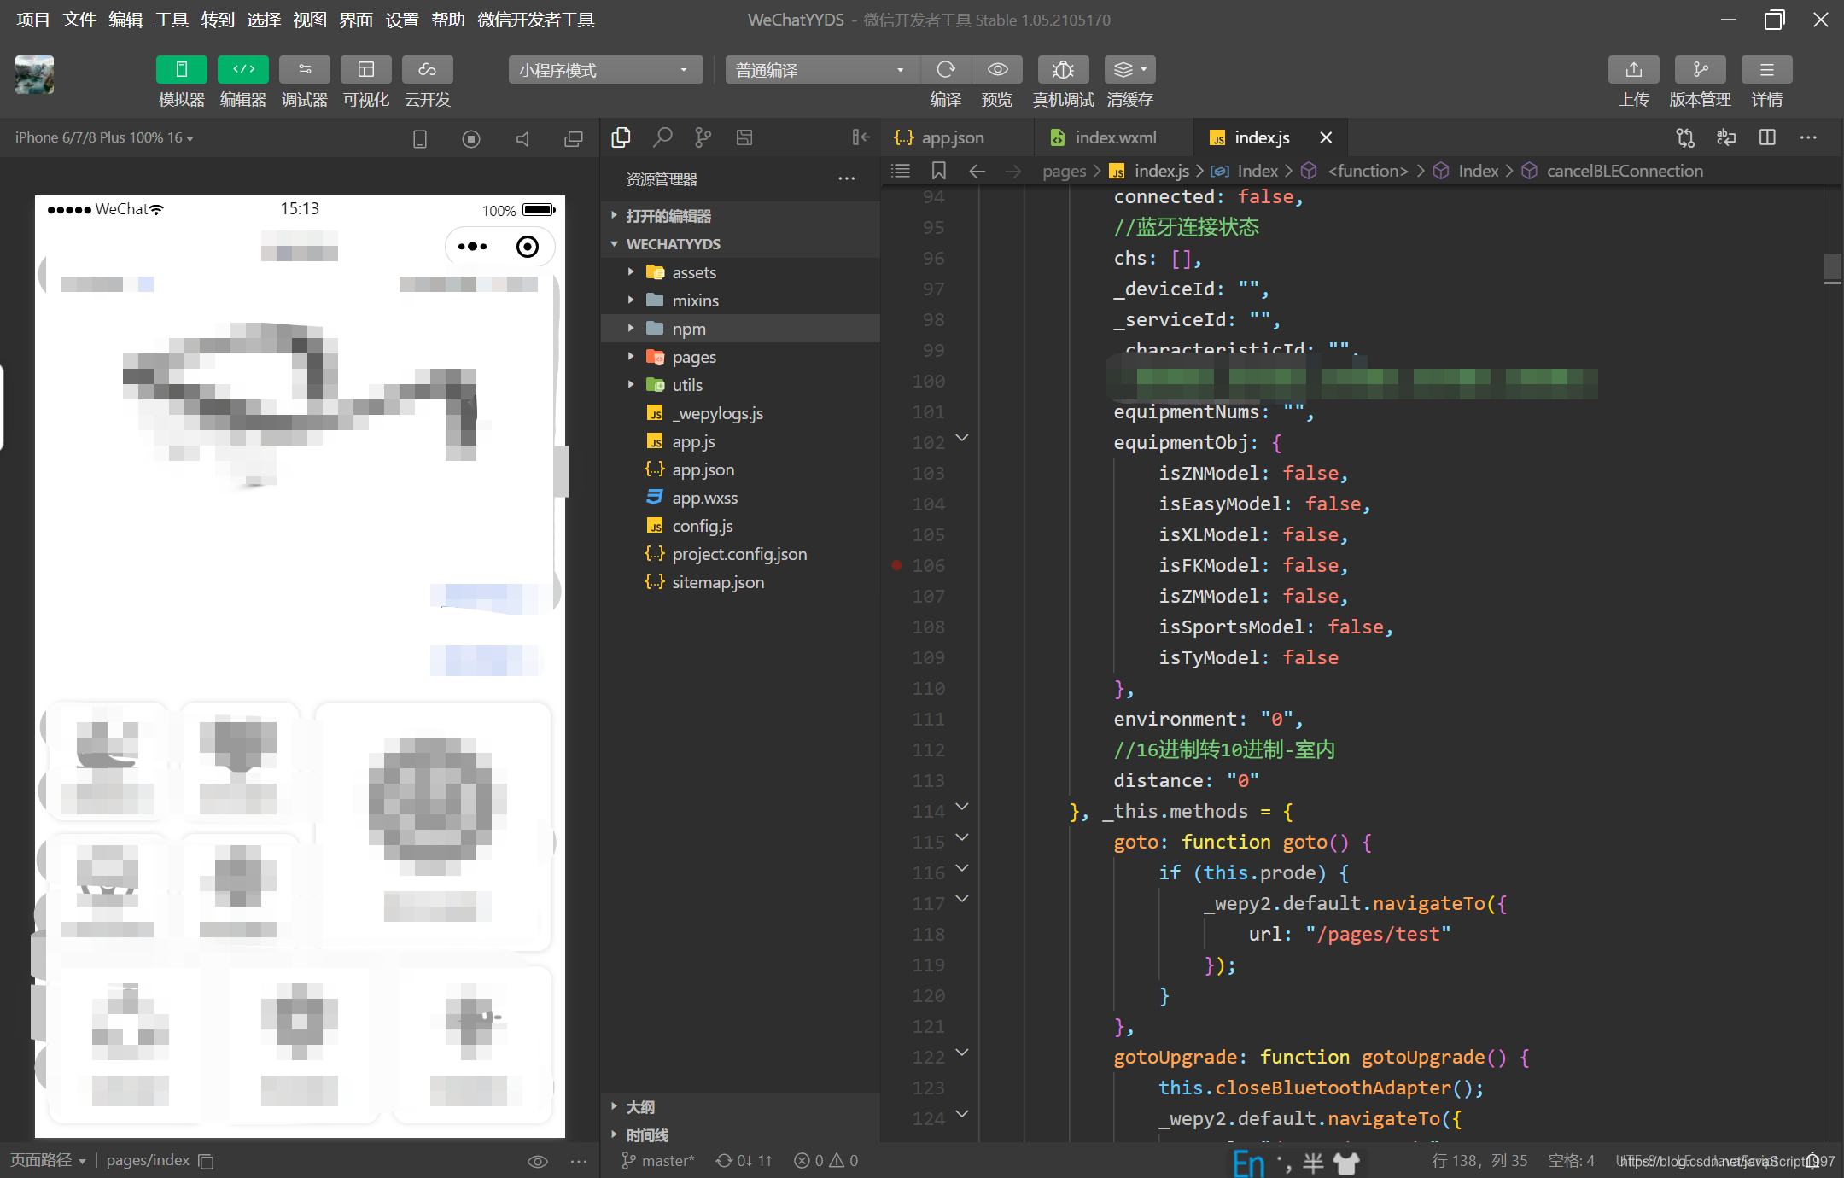This screenshot has width=1844, height=1178.
Task: Click the simulator record/stop icon
Action: coord(471,138)
